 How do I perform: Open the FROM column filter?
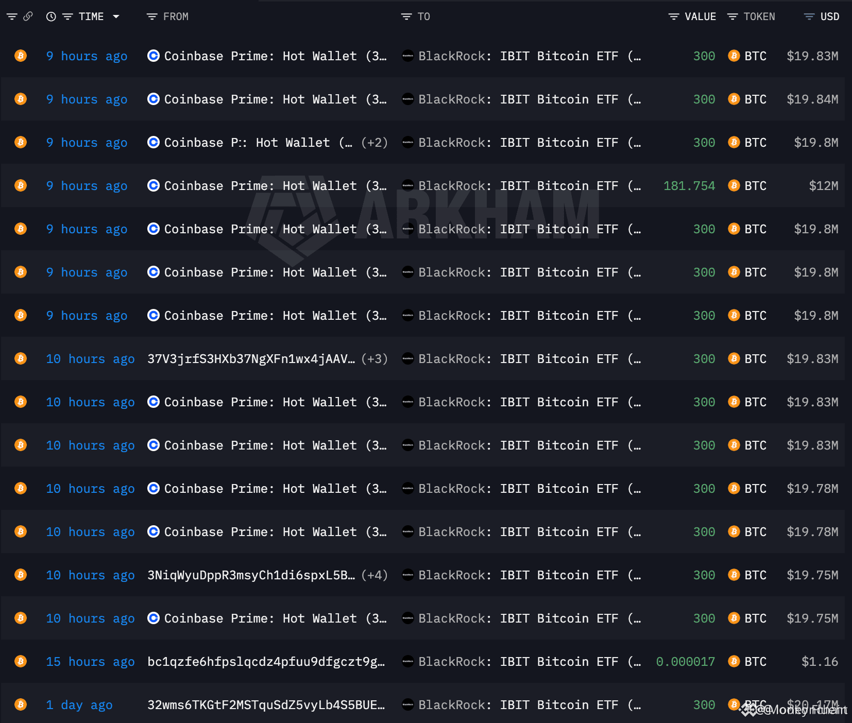(152, 16)
